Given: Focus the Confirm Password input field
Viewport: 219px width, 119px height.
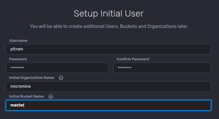Looking at the screenshot, I should [x=162, y=68].
